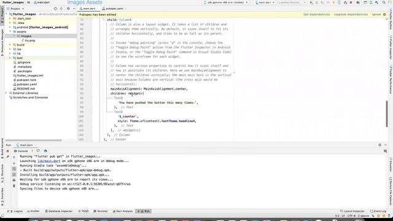Click the Run play icon in top toolbar
The image size is (393, 221).
311,2
